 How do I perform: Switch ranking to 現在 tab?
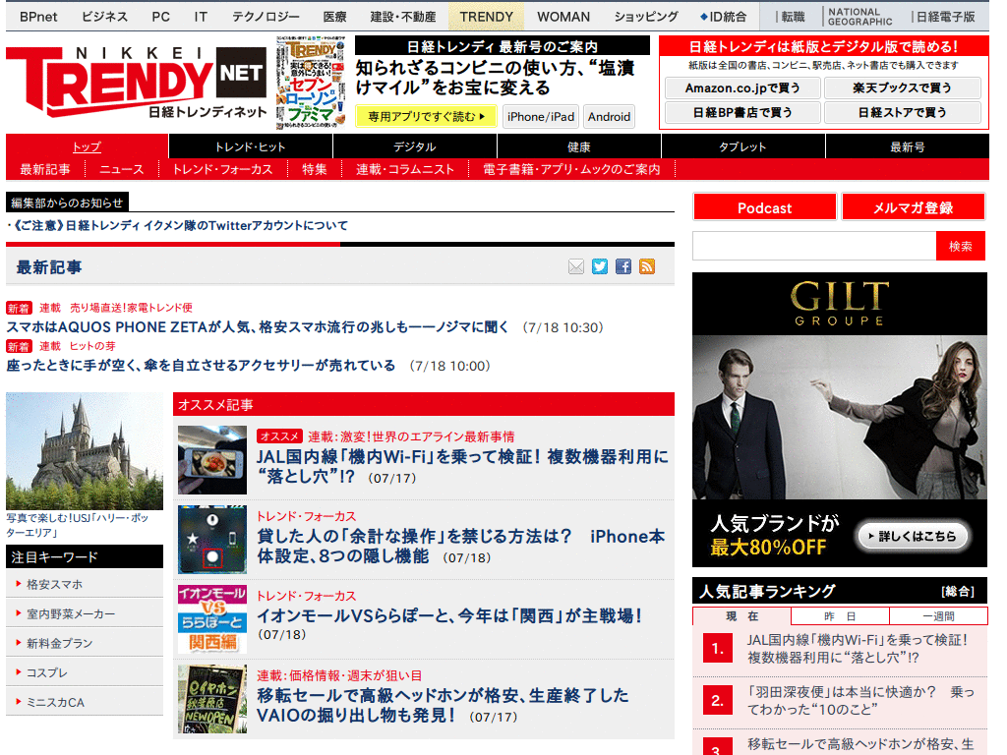click(741, 616)
